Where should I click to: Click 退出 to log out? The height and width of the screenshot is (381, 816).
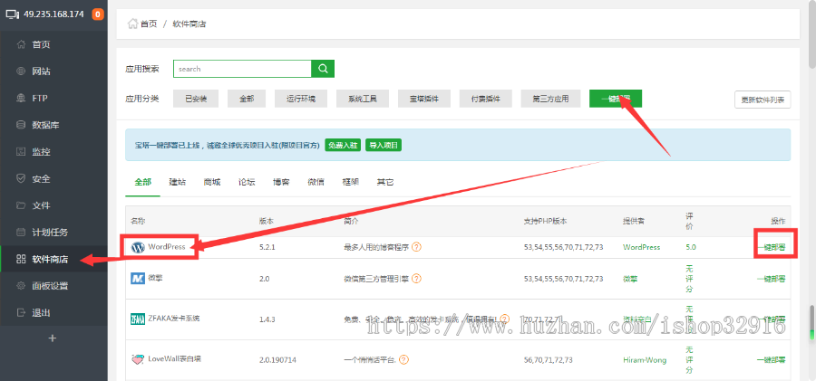(x=41, y=313)
